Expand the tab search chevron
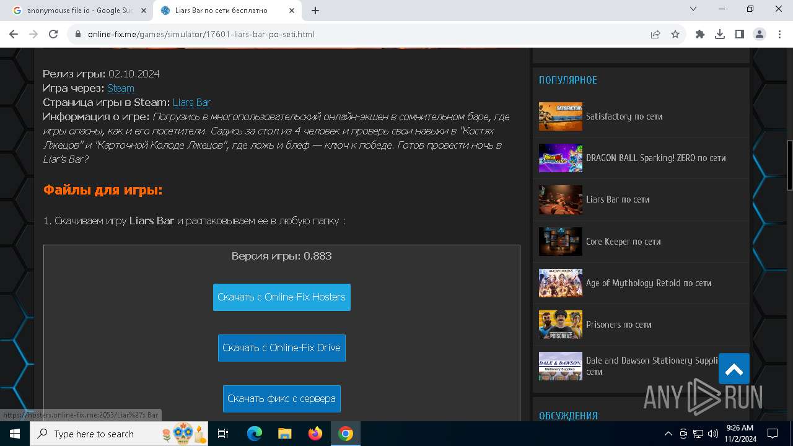Image resolution: width=793 pixels, height=446 pixels. coord(693,9)
